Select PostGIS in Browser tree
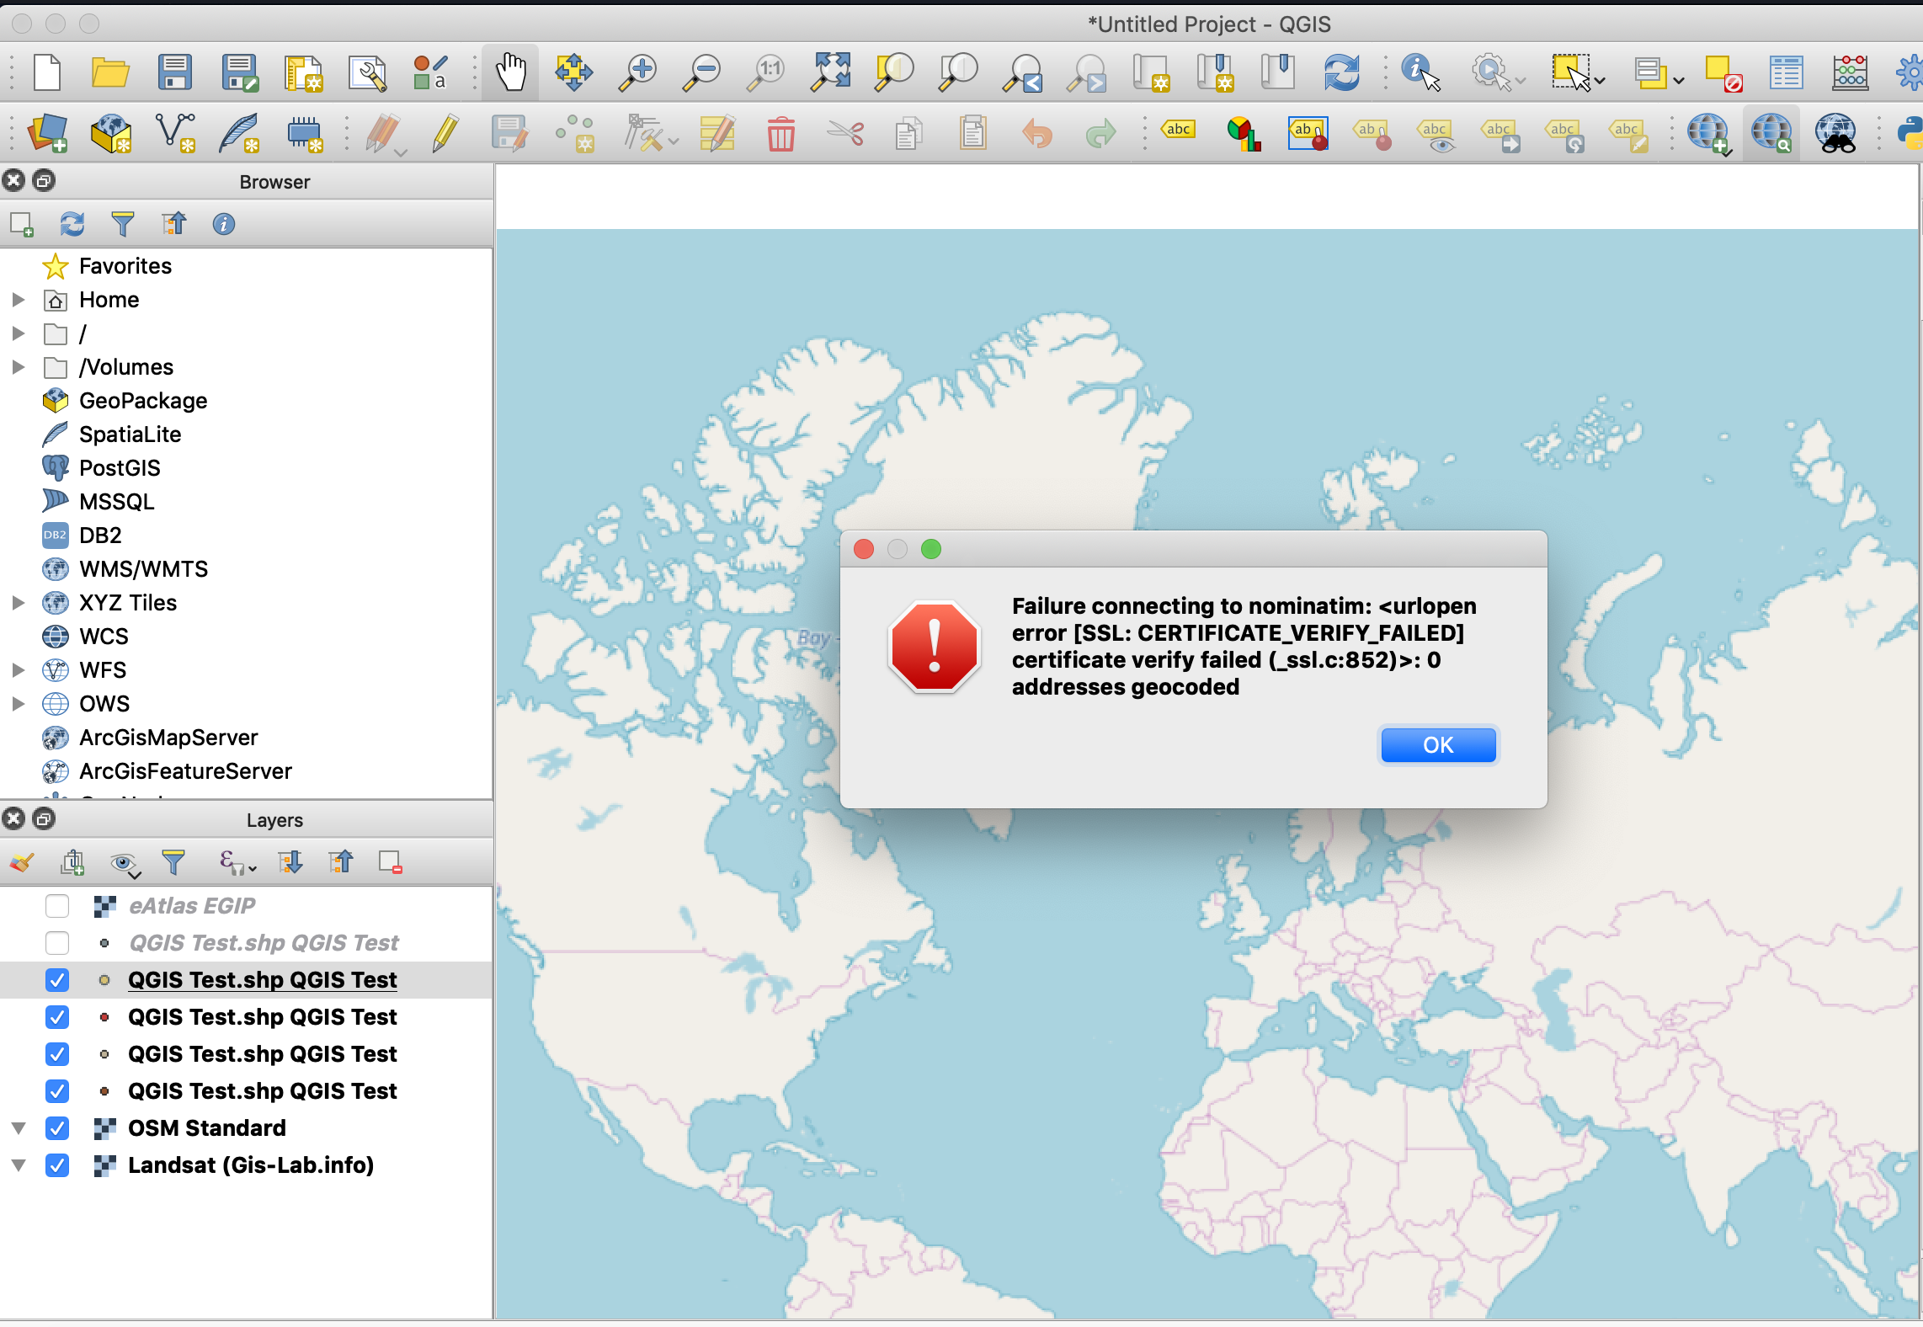The image size is (1923, 1327). point(120,468)
